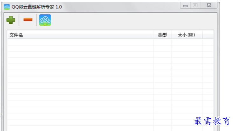This screenshot has height=131, width=233.
Task: Close the QQ微云直链解析专家 window
Action: coord(209,5)
